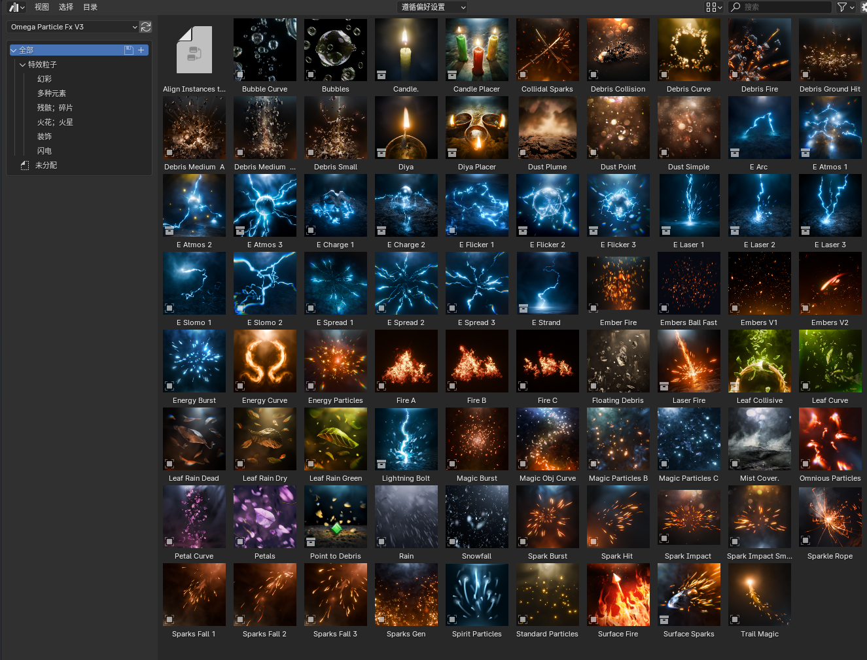Select the Energy Curve omega thumbnail
The width and height of the screenshot is (867, 660).
point(265,361)
